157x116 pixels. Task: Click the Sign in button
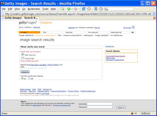click(121, 107)
